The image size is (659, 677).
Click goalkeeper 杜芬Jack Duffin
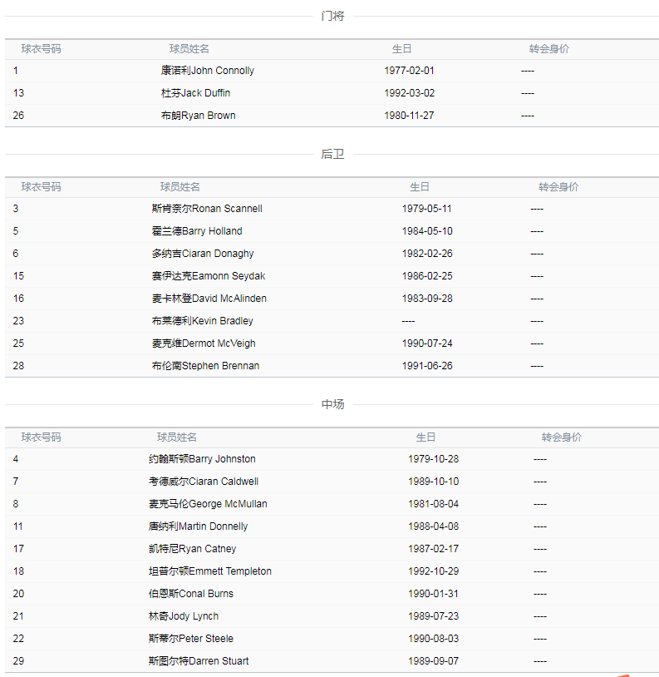pyautogui.click(x=195, y=93)
